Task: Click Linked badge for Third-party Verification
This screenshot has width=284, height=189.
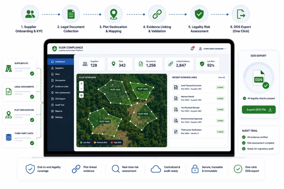Action: pyautogui.click(x=220, y=132)
